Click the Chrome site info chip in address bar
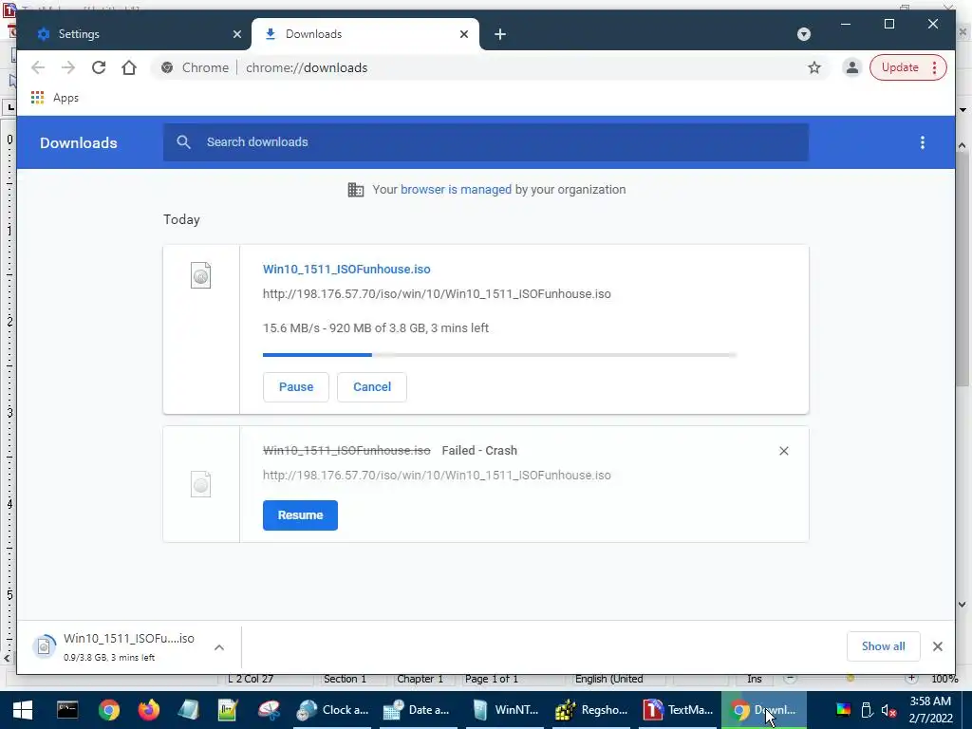972x729 pixels. pyautogui.click(x=195, y=67)
